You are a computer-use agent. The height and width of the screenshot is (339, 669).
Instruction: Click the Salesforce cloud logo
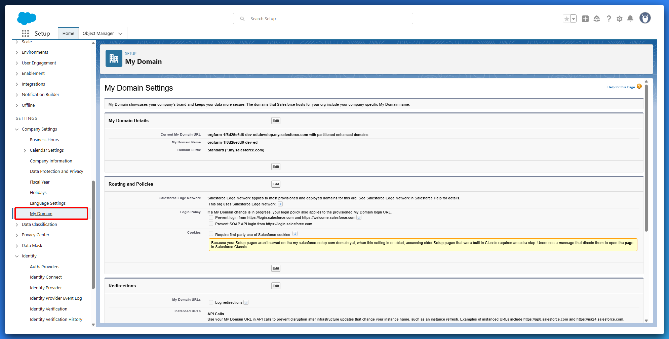pos(27,18)
